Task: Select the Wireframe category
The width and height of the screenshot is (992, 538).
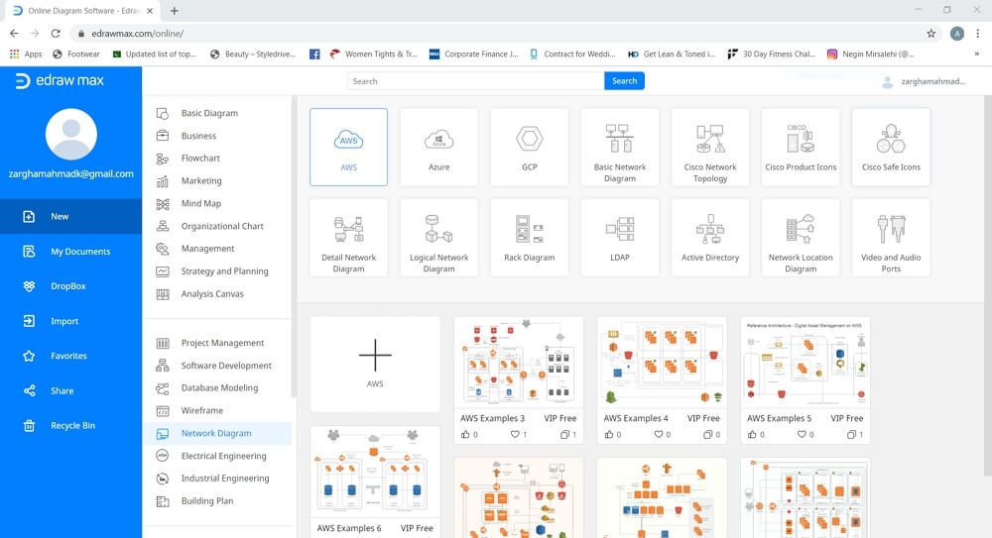Action: pos(217,411)
